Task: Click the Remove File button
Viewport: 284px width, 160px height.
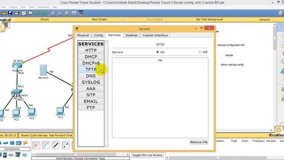Action: (199, 142)
